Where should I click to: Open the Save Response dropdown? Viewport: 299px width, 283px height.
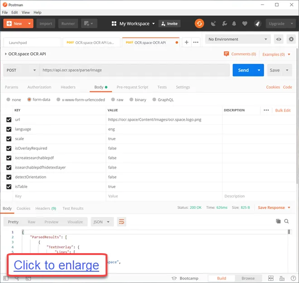tap(274, 208)
